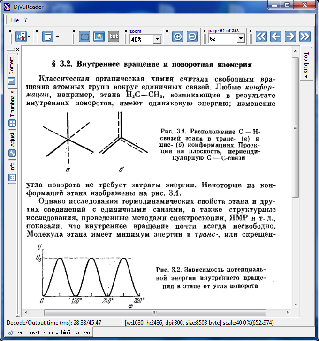Close the zoom toolbar group

[126, 31]
